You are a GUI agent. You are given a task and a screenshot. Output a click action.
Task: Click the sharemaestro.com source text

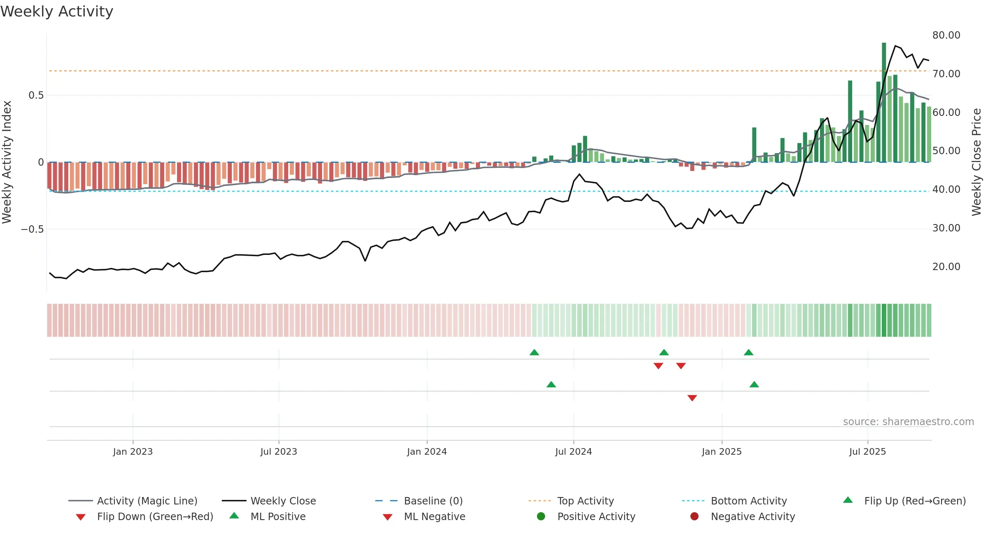click(x=909, y=422)
